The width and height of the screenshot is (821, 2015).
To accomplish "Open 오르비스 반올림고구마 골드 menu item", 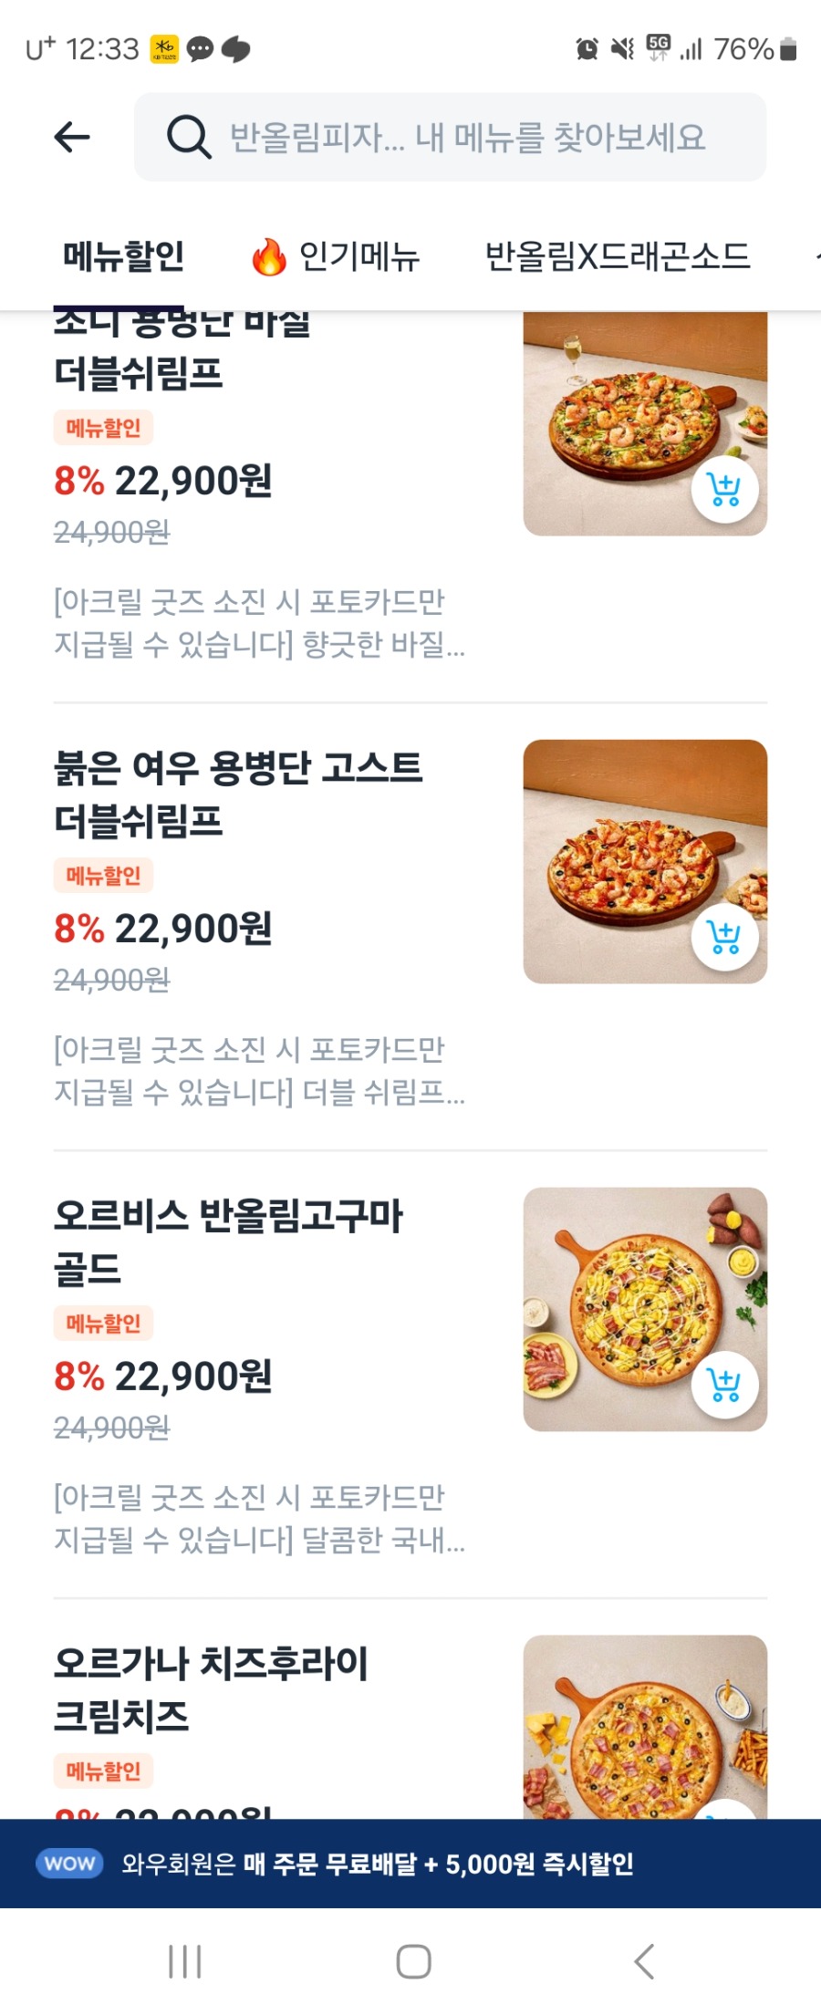I will coord(228,1241).
